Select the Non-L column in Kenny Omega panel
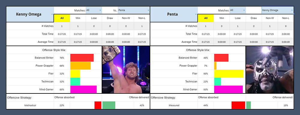Image resolution: width=300 pixels, height=115 pixels. click(x=142, y=18)
